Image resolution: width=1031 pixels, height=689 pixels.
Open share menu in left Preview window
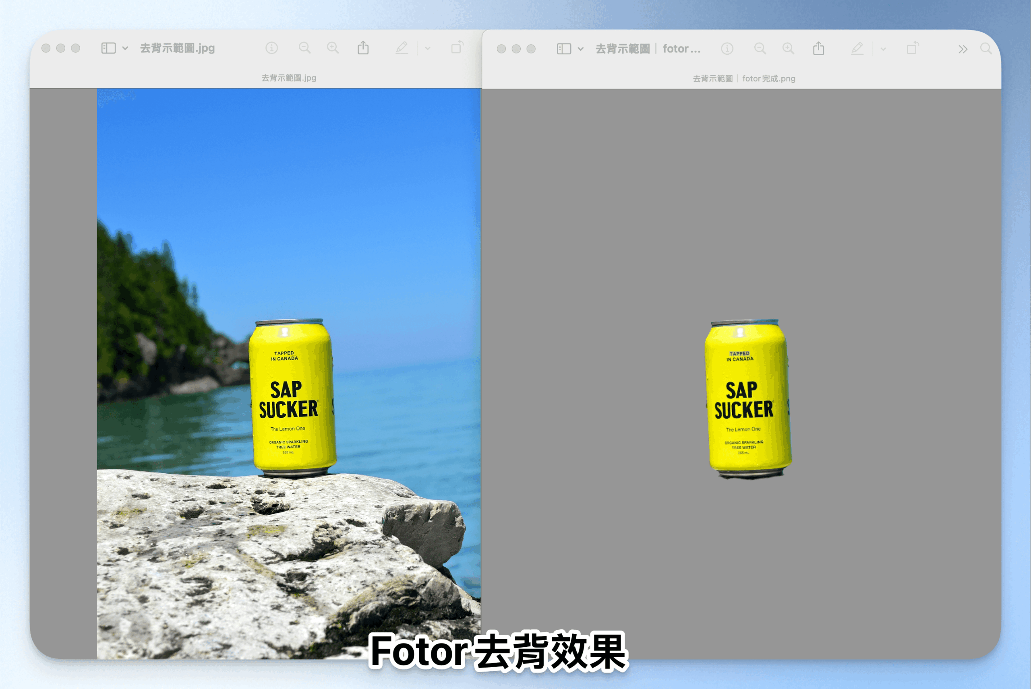click(363, 47)
